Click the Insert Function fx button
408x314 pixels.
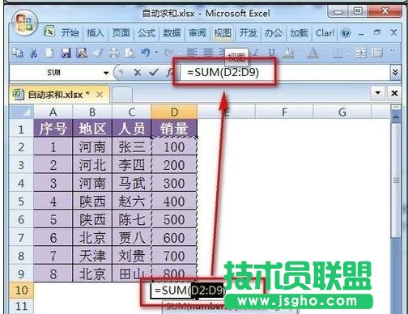pos(170,72)
